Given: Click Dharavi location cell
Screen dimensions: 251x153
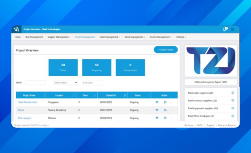Looking at the screenshot, I should (x=52, y=118).
